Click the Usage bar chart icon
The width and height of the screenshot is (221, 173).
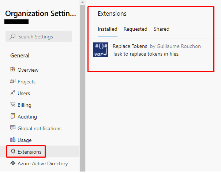13,140
